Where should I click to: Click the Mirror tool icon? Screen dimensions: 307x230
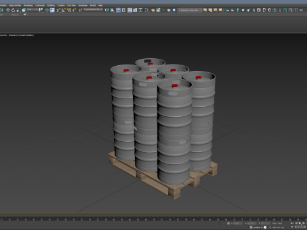(x=107, y=10)
